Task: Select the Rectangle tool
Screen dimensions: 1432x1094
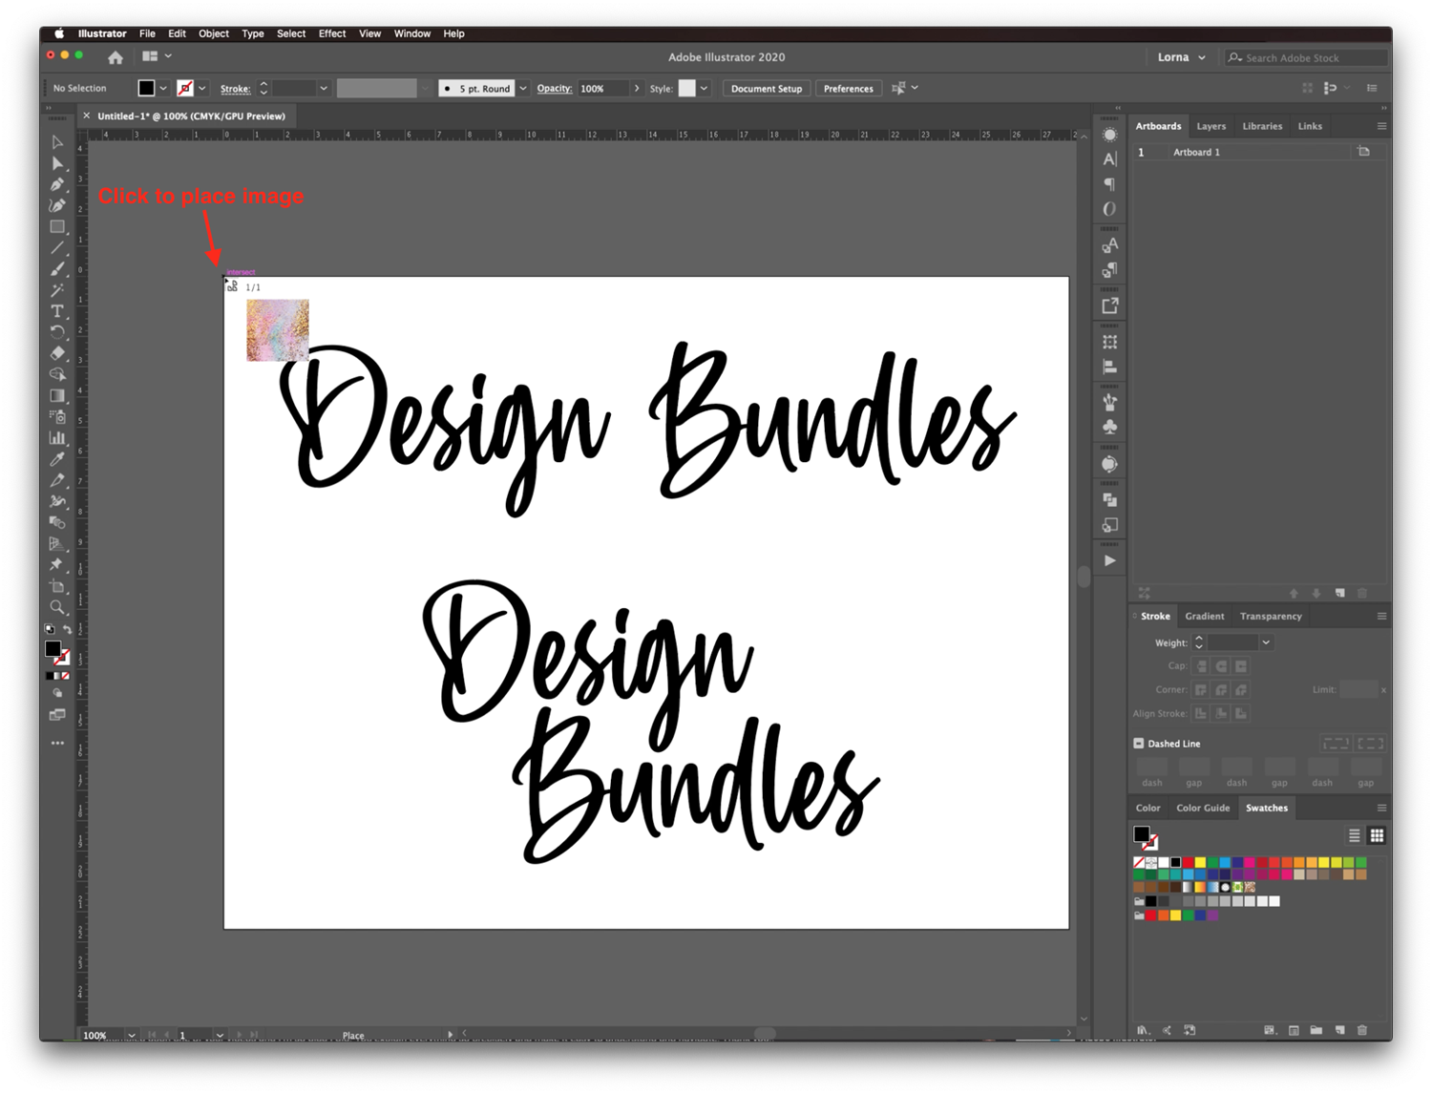Action: coord(57,227)
